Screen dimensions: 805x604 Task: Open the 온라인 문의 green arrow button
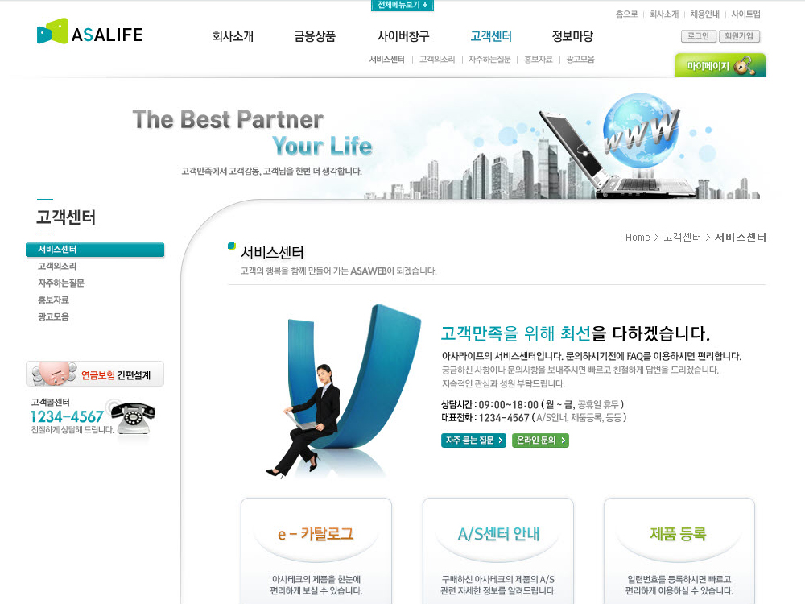(x=540, y=441)
